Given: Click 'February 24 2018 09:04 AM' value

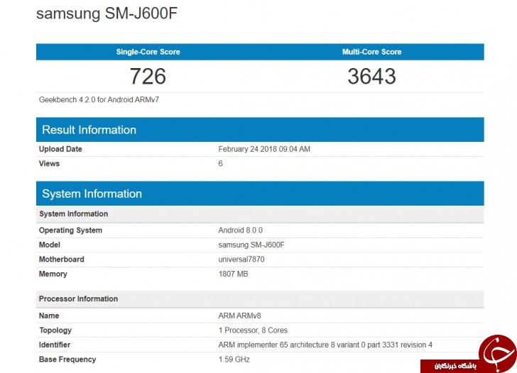Looking at the screenshot, I should [x=264, y=149].
